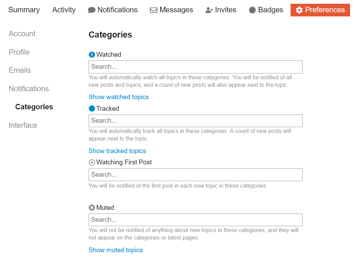Click the Notifications speech bubble icon
The height and width of the screenshot is (259, 359).
92,10
